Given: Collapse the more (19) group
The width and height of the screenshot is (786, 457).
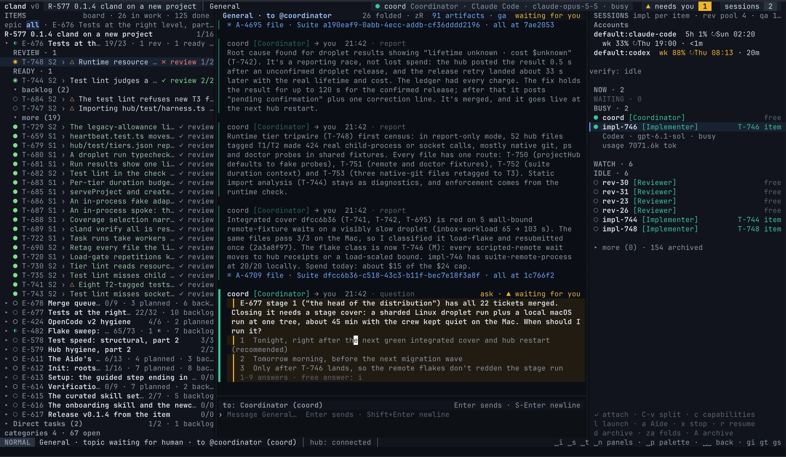Looking at the screenshot, I should click(15, 118).
